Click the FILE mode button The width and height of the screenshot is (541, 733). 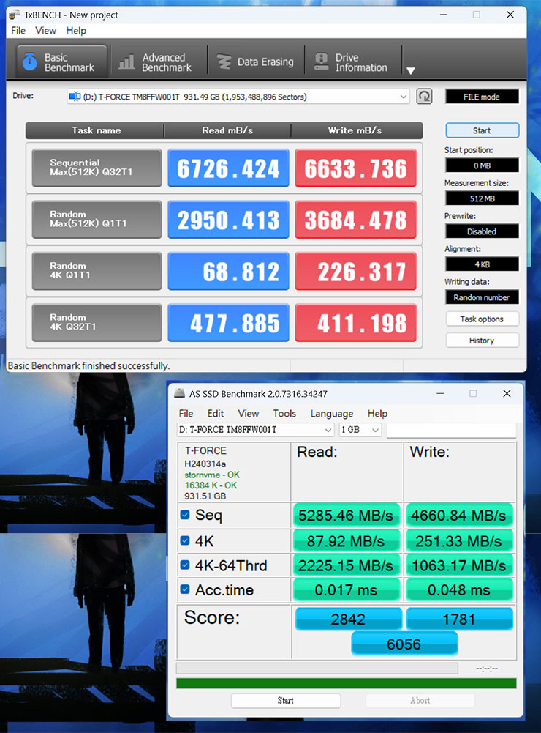482,97
